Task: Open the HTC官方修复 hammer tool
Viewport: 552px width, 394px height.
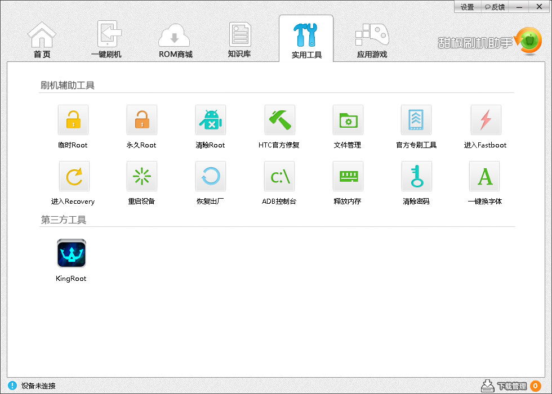Action: click(x=279, y=120)
